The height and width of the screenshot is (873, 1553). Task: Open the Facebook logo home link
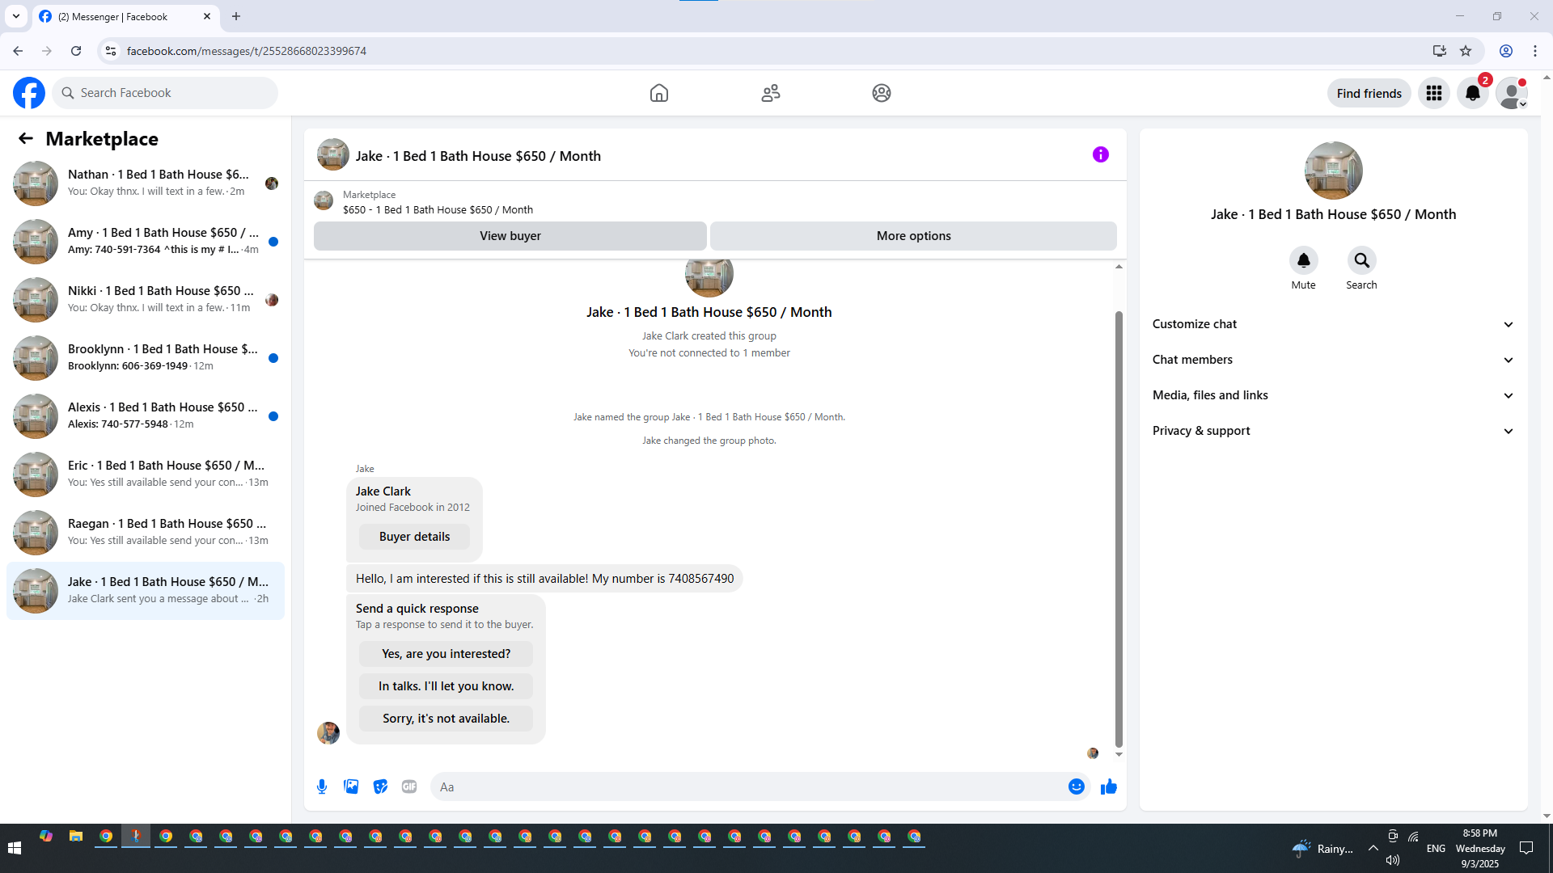29,93
